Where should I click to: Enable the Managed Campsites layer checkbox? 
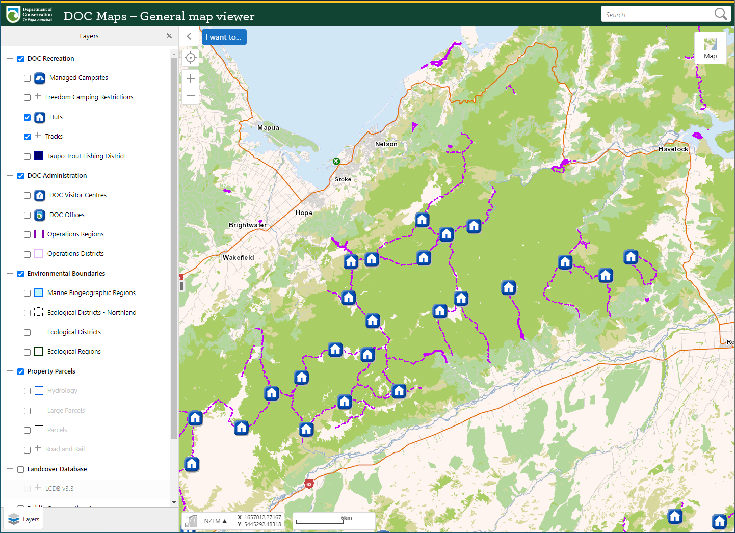28,78
